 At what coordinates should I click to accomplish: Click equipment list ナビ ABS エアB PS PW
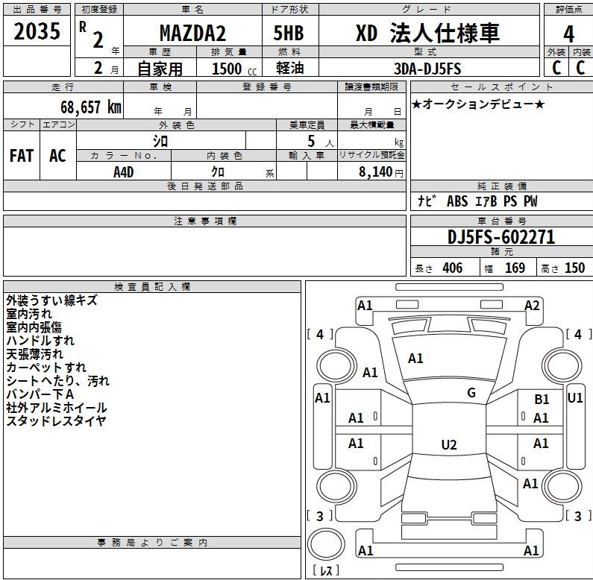pyautogui.click(x=477, y=201)
